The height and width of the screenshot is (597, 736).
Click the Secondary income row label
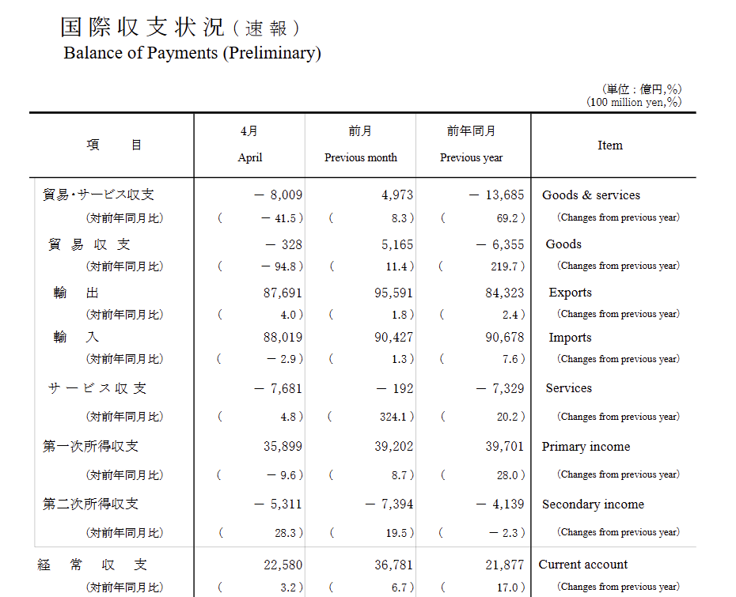pos(591,504)
